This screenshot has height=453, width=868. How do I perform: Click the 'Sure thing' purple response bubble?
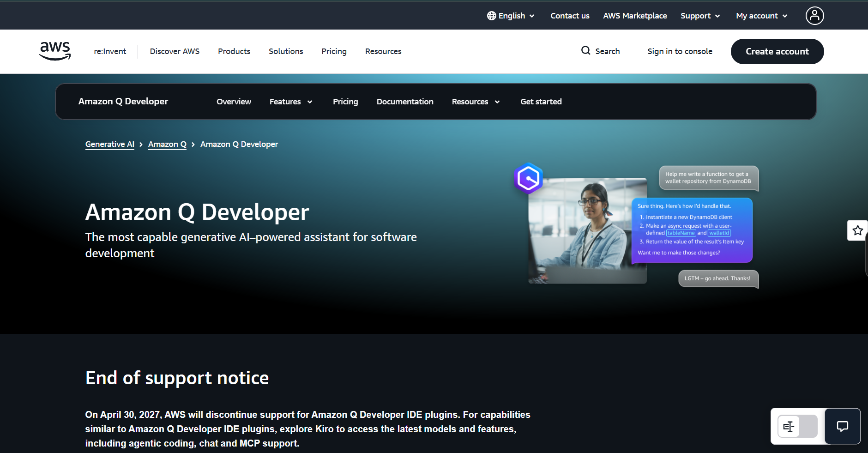click(692, 230)
